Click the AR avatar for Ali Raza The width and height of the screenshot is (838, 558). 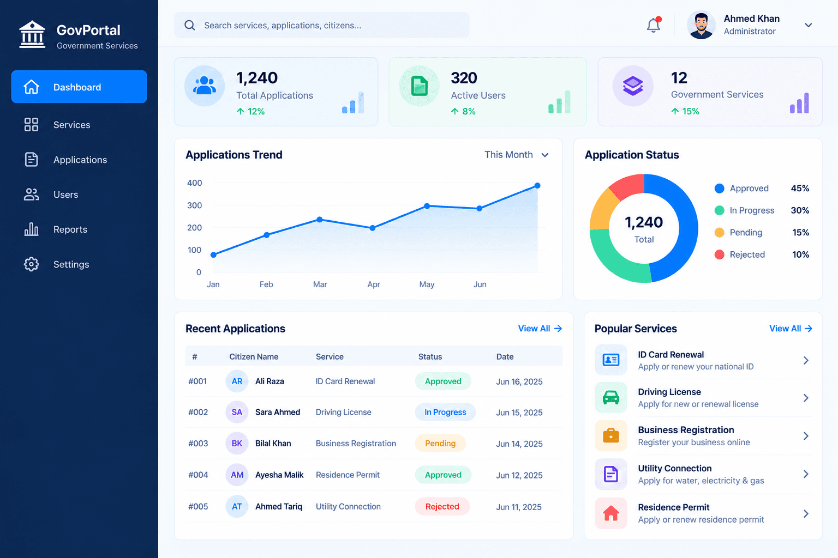[237, 381]
